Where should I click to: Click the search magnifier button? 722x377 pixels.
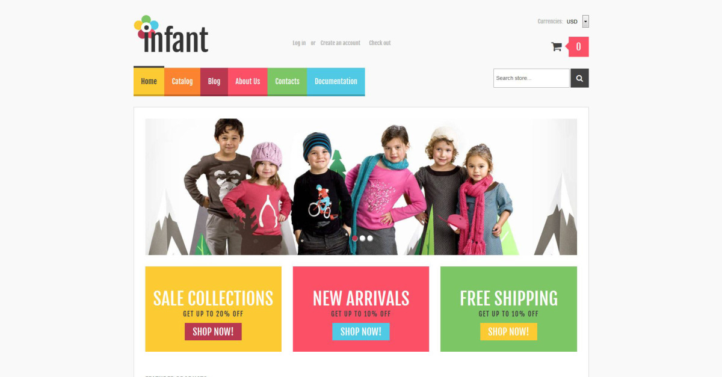[x=580, y=78]
